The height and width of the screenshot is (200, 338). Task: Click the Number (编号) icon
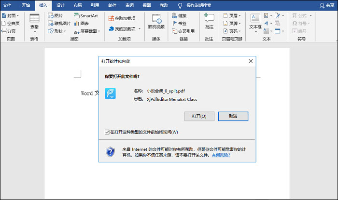click(295, 31)
